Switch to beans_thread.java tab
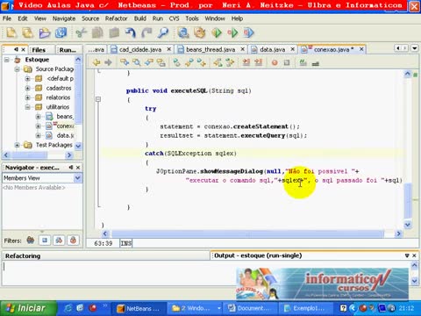 pos(210,49)
